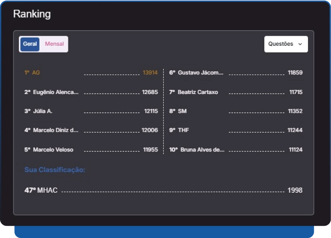Switch to the Geral ranking tab
331x238 pixels.
[x=30, y=44]
